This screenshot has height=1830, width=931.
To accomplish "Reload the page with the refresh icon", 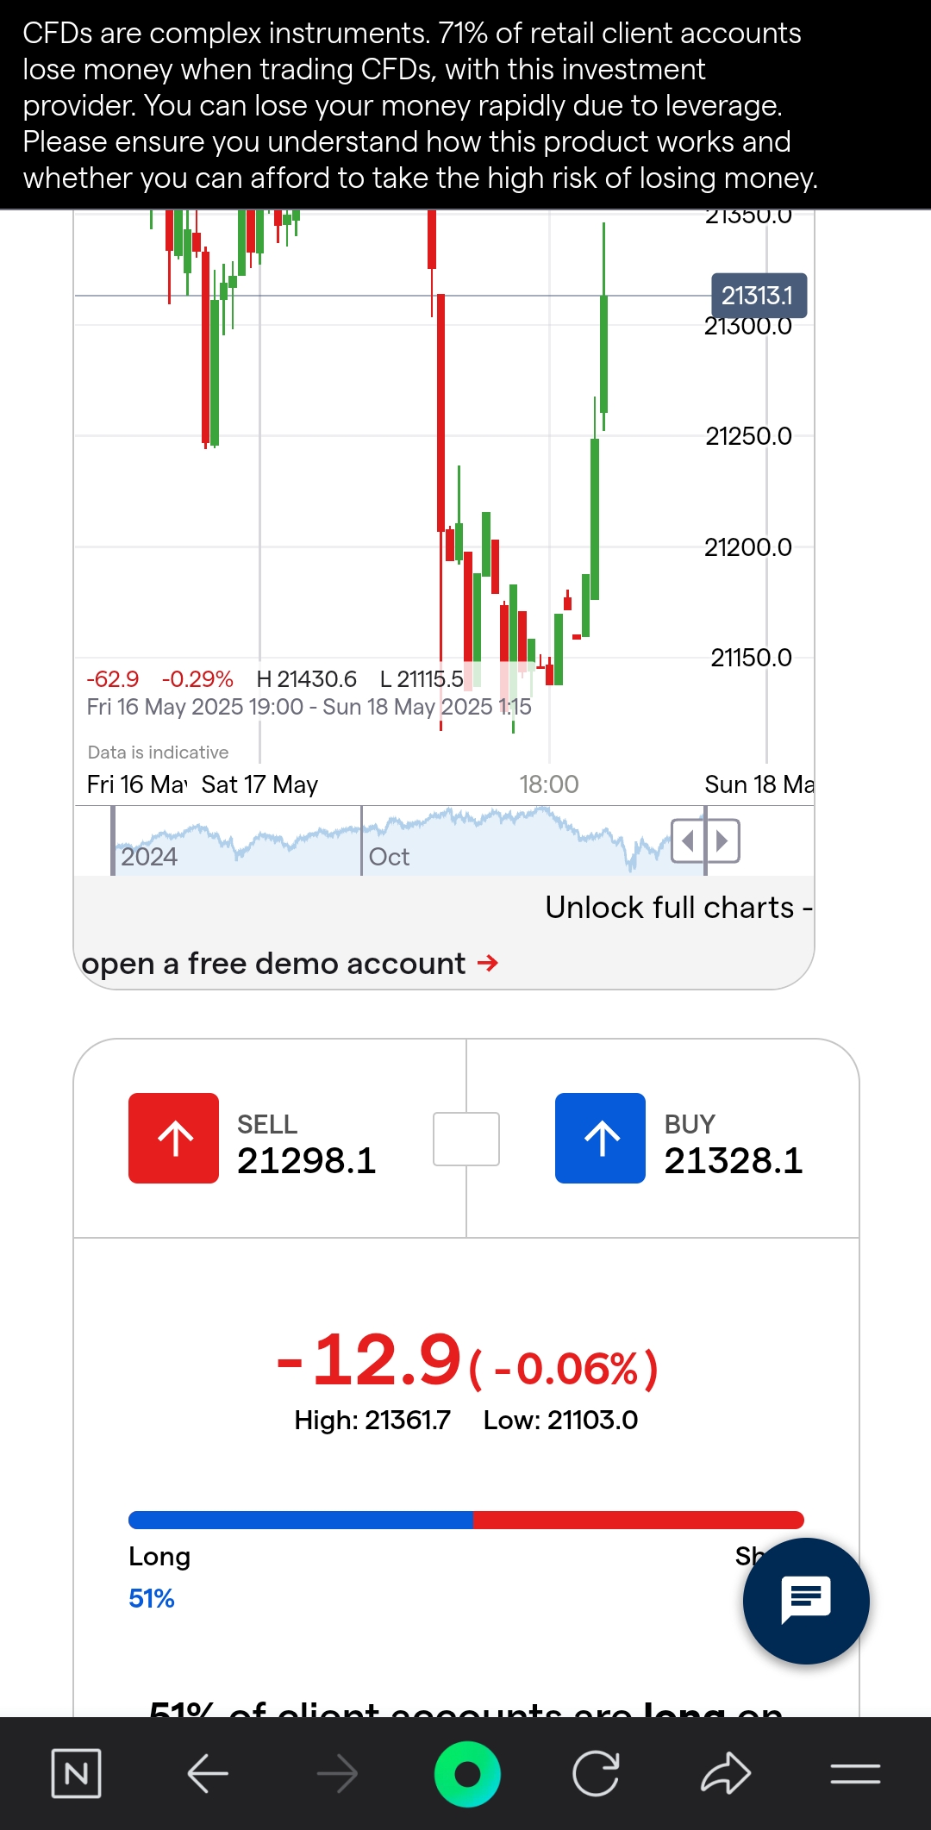I will tap(596, 1774).
